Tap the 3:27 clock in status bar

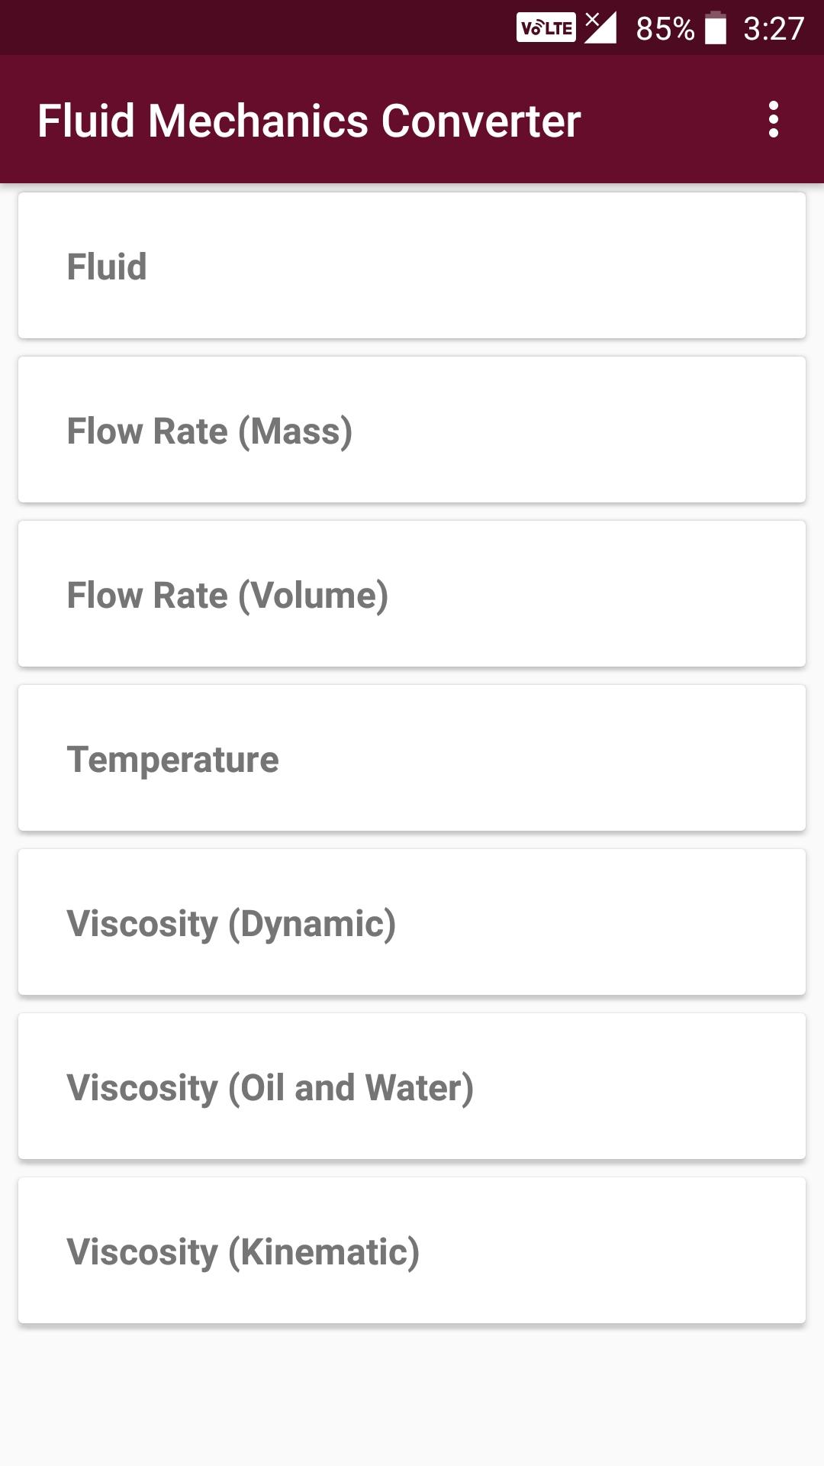[x=774, y=29]
